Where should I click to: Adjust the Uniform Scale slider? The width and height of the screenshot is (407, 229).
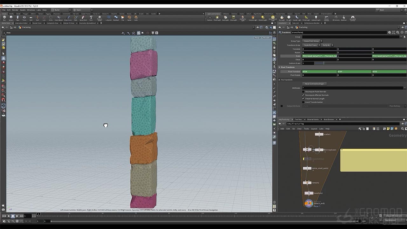[x=324, y=63]
